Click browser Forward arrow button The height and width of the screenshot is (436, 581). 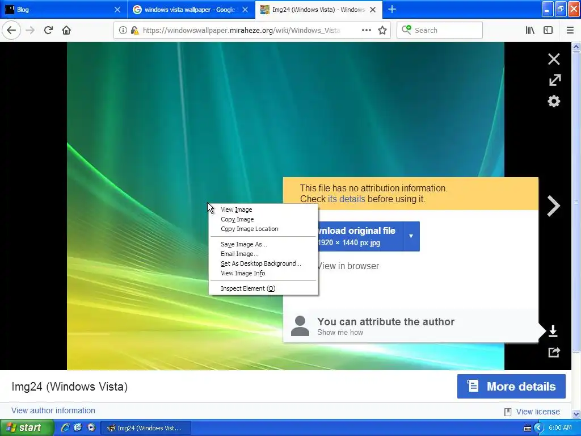pyautogui.click(x=30, y=30)
